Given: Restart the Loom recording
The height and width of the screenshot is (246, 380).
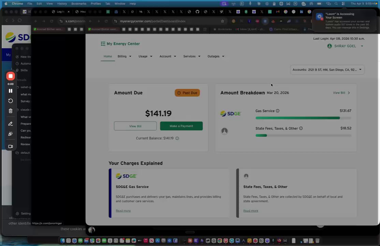Looking at the screenshot, I should click(11, 101).
